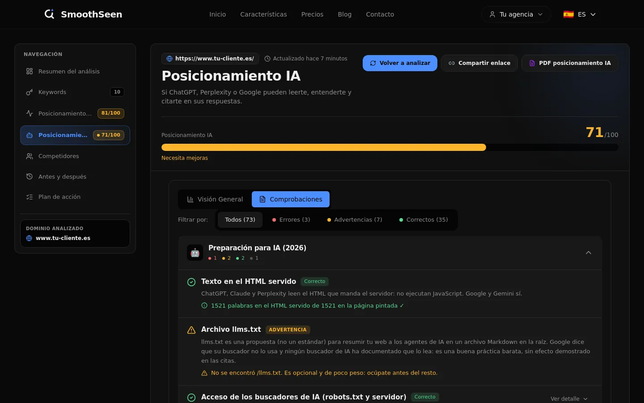Click the history icon beside Antes y después
This screenshot has height=403, width=644.
coord(30,176)
